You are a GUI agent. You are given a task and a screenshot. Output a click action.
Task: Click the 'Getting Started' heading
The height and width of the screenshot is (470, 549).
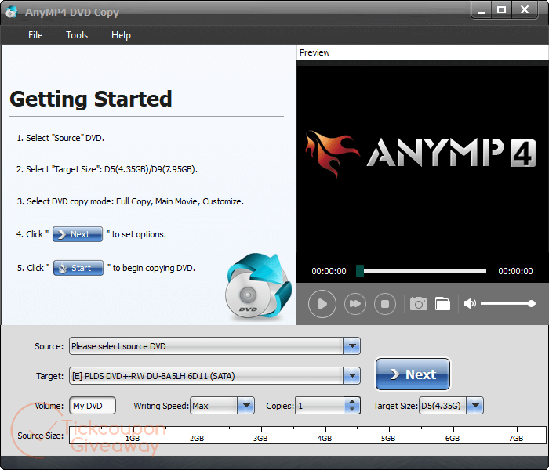coord(91,99)
